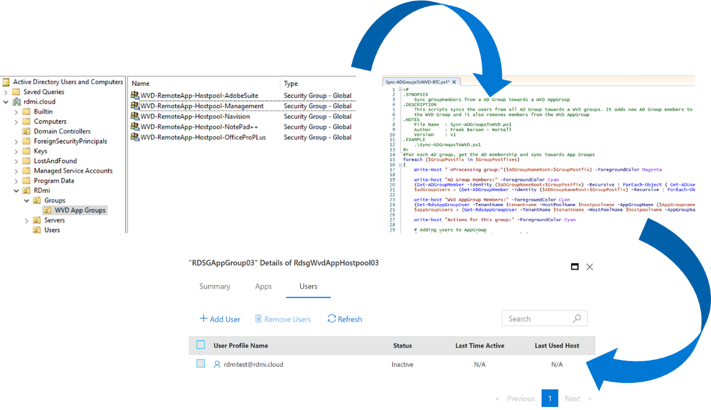Tick the select-all checkbox in table header

tap(201, 345)
